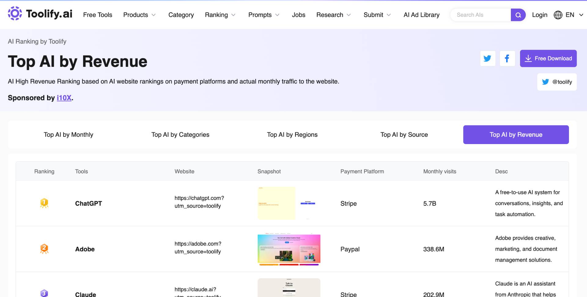This screenshot has width=587, height=297.
Task: Click the Twitter bird beside @toolify
Action: click(x=545, y=82)
